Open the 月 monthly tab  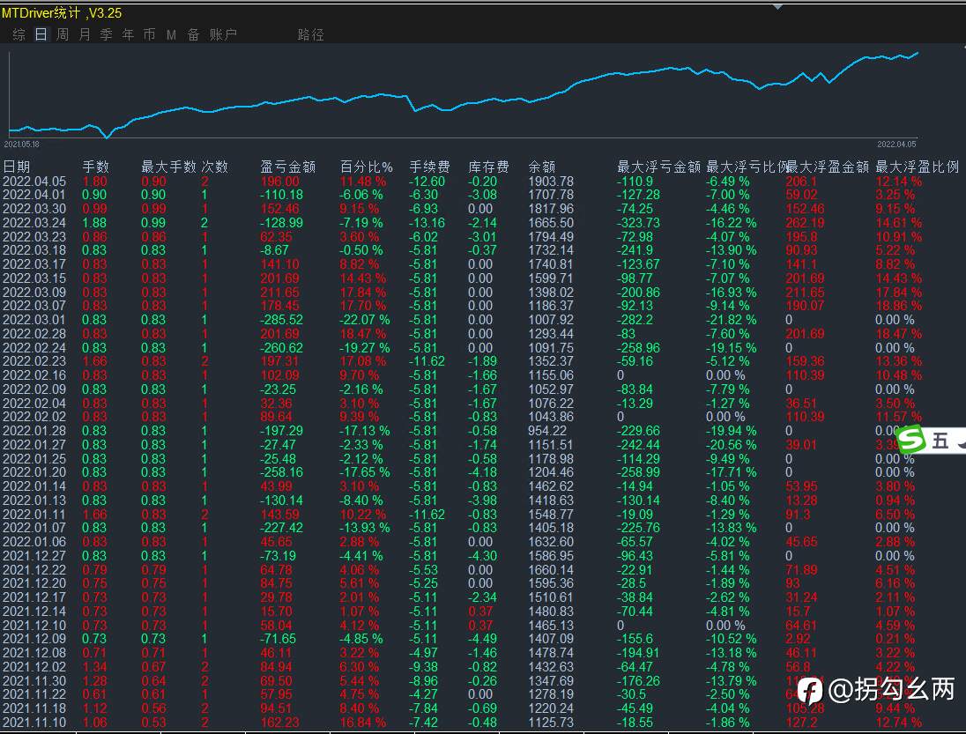click(x=85, y=34)
